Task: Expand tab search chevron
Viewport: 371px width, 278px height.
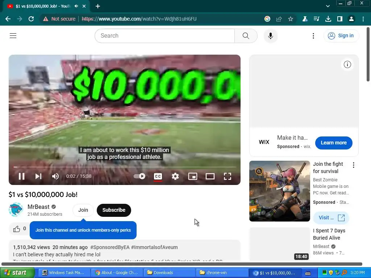Action: click(x=328, y=6)
